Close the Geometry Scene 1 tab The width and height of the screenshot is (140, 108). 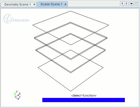point(34,5)
